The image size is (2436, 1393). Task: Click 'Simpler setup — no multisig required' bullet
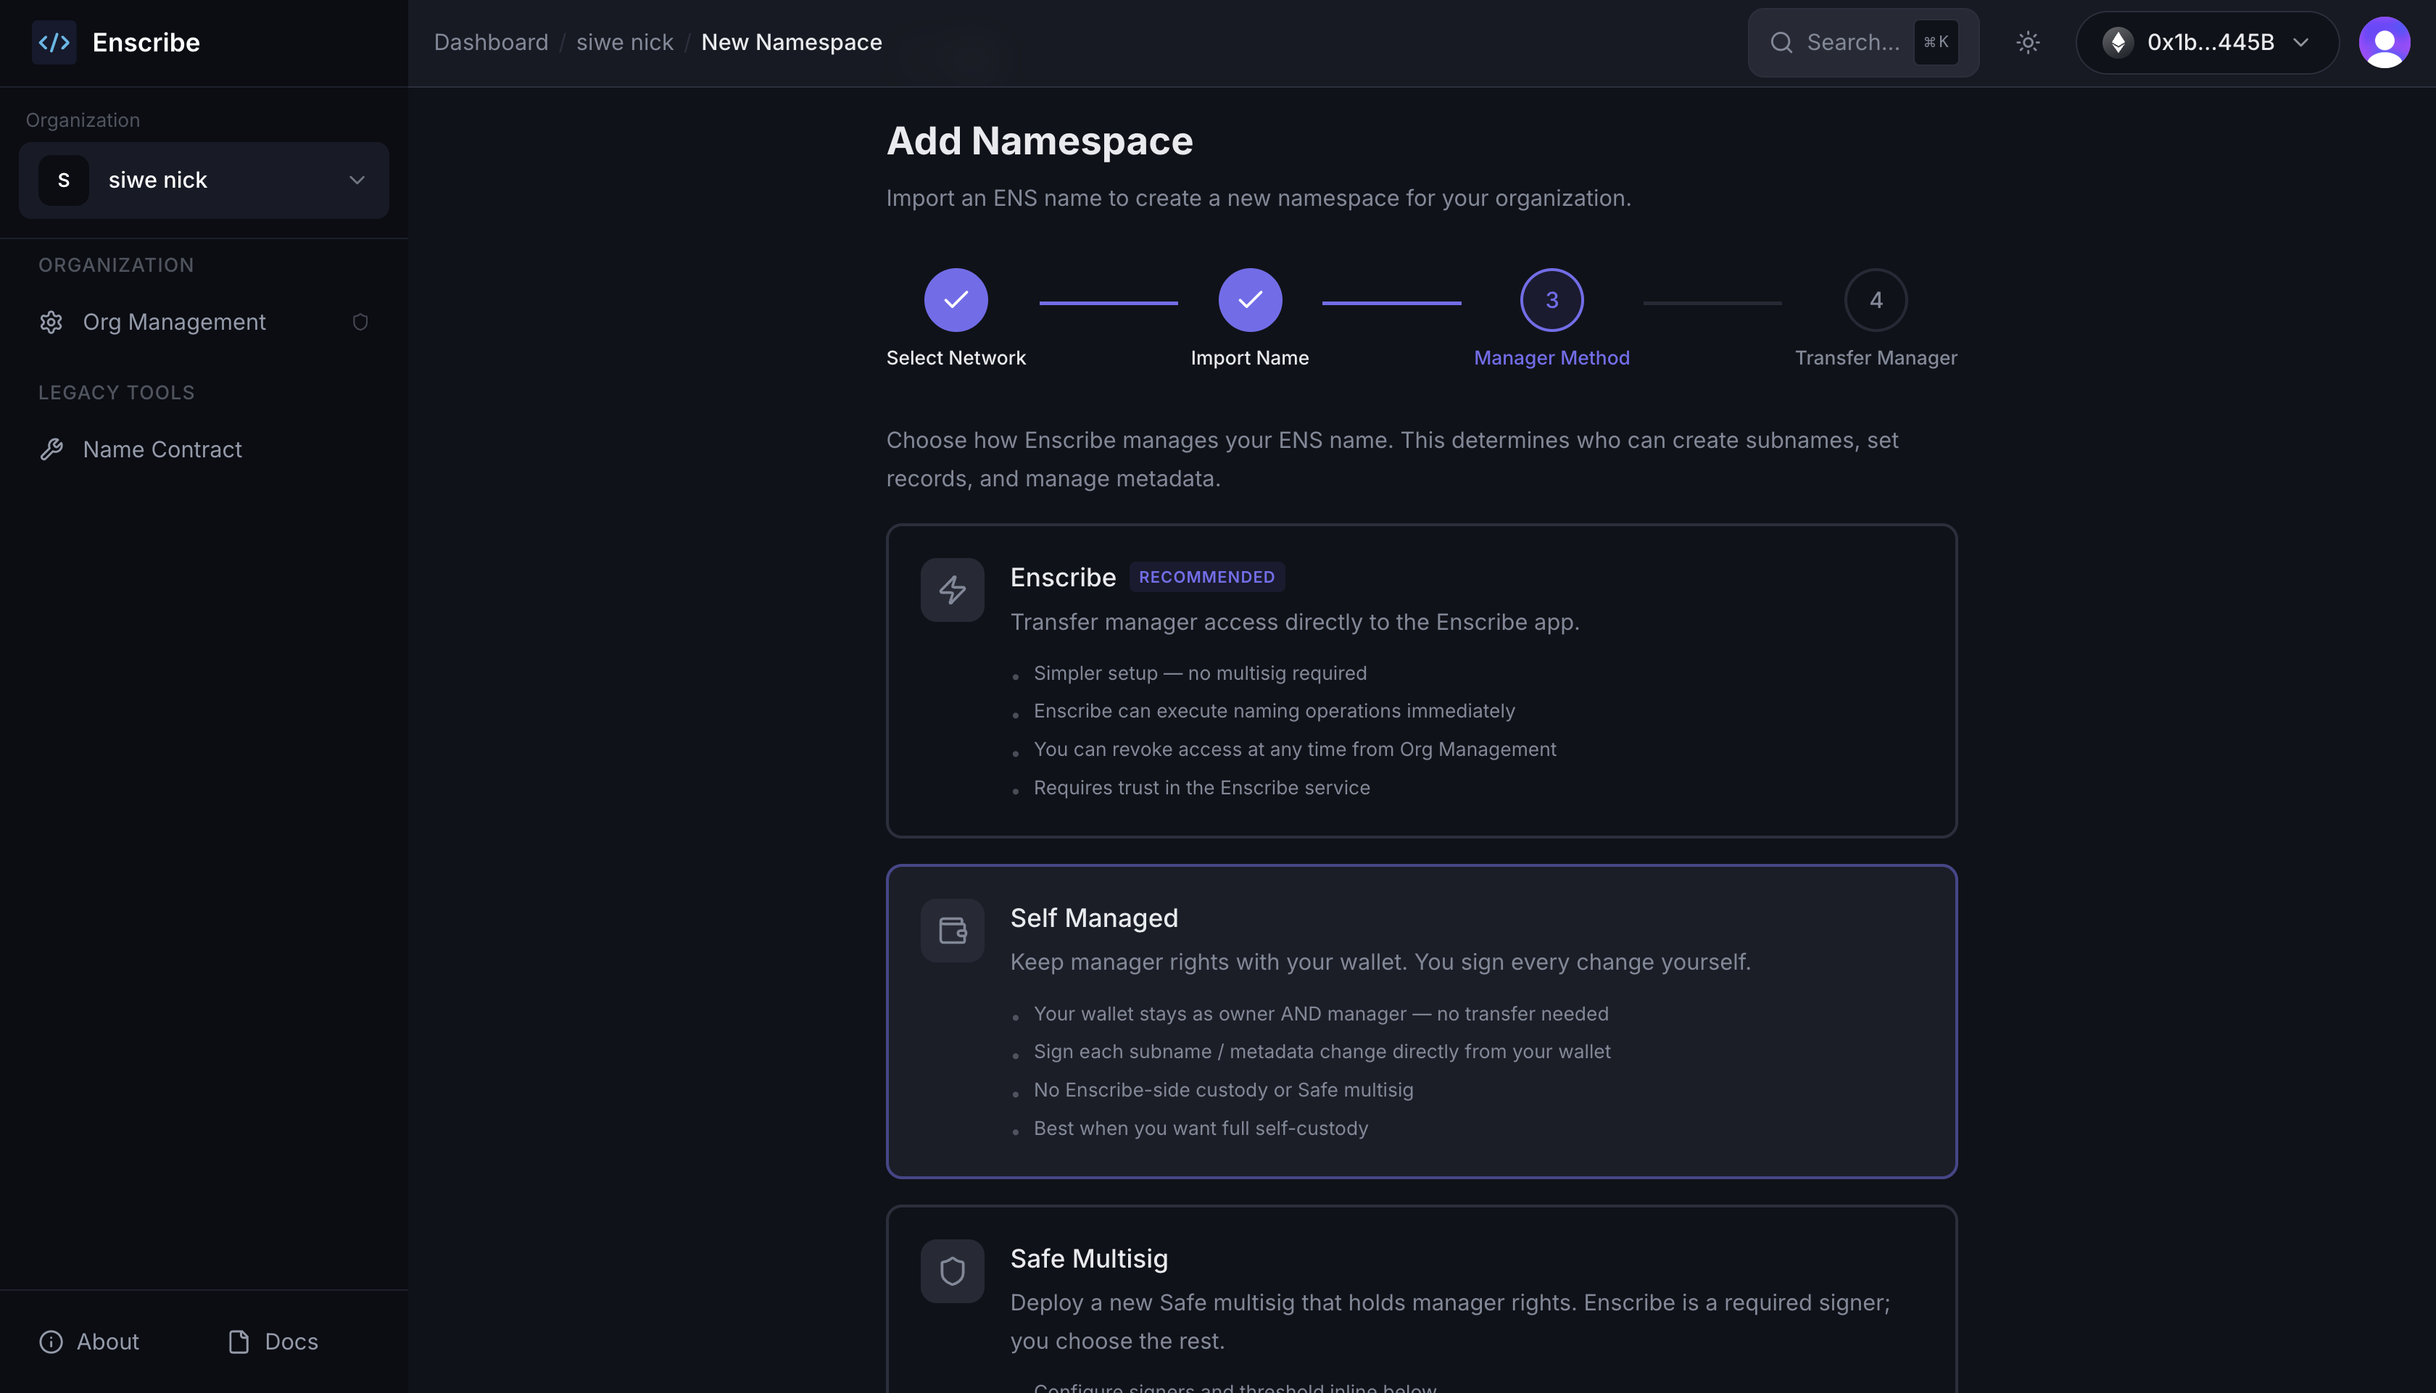click(x=1200, y=673)
